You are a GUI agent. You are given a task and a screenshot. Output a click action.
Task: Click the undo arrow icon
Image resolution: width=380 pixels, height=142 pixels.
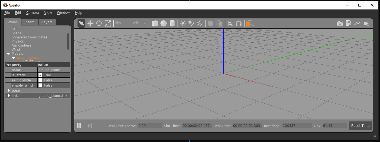point(118,23)
